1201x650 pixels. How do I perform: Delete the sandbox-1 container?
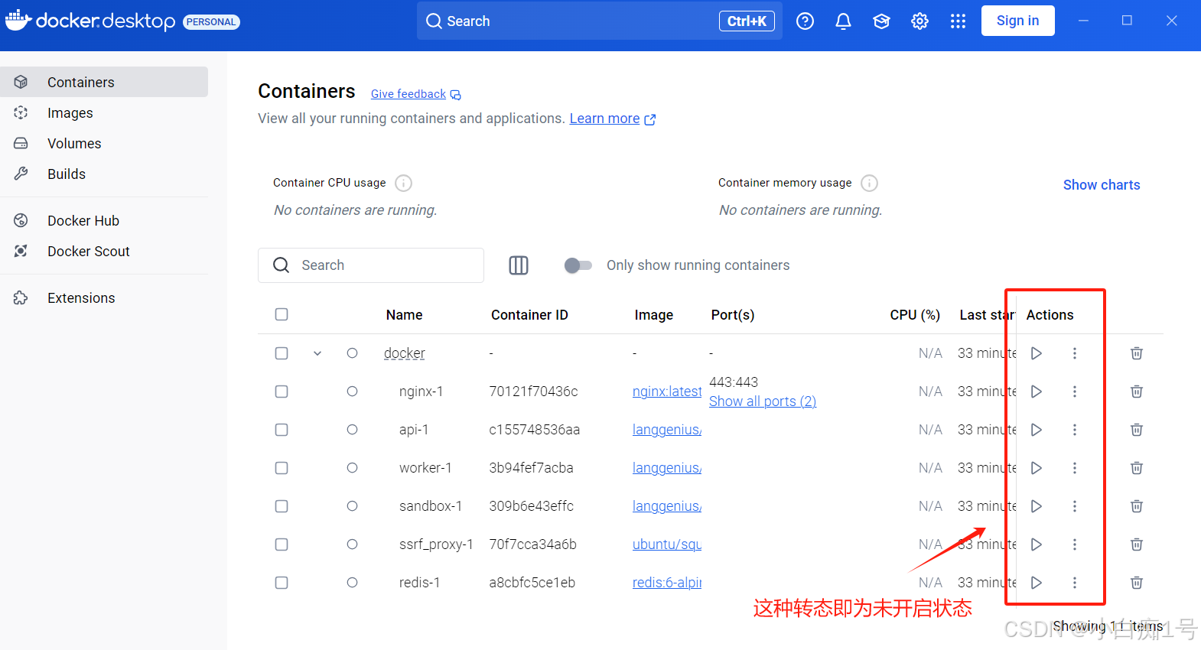[1137, 506]
